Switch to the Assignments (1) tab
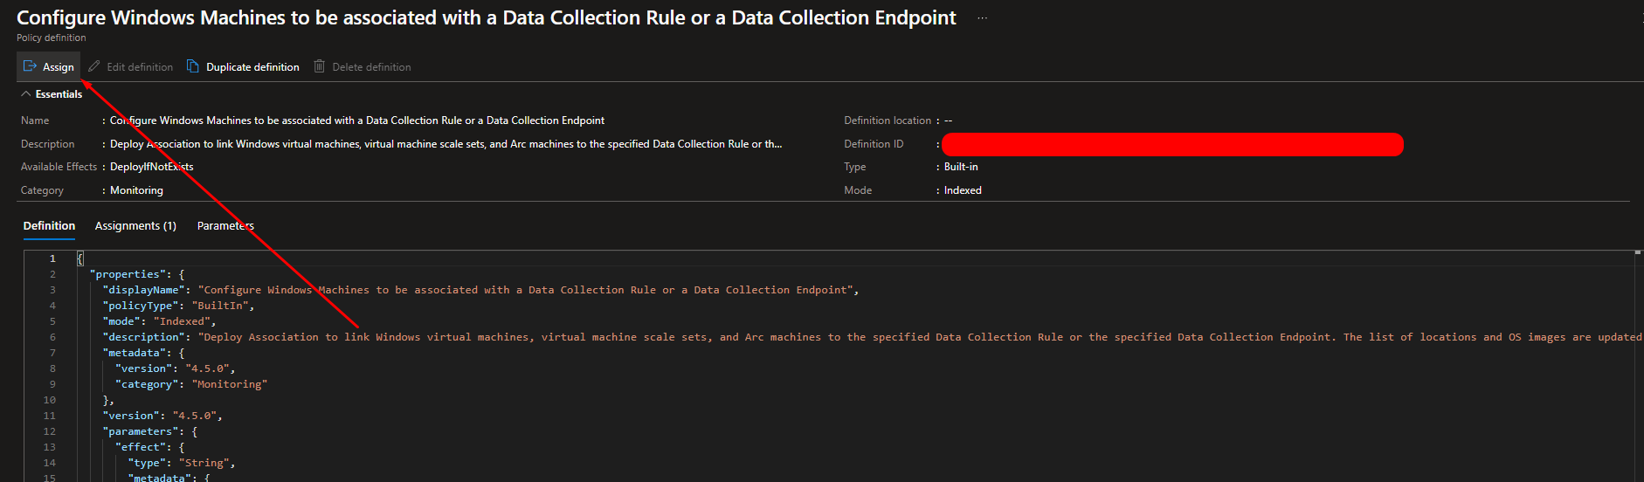Screen dimensions: 1644x482 [135, 226]
